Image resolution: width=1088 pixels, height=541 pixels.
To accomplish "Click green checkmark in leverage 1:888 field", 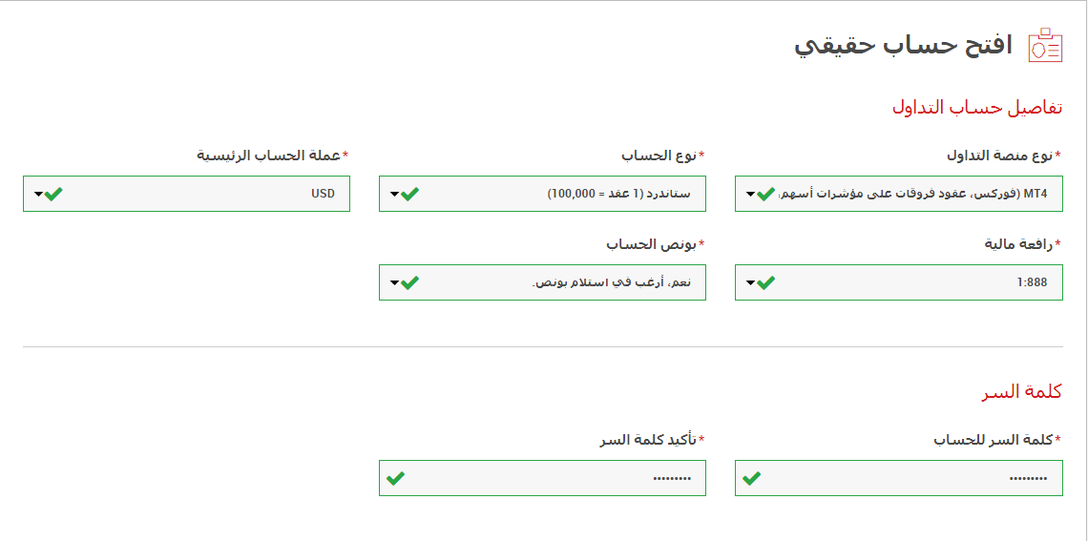I will tap(765, 282).
